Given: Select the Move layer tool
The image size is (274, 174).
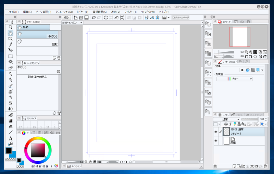Looking at the screenshot, I should tap(11, 50).
